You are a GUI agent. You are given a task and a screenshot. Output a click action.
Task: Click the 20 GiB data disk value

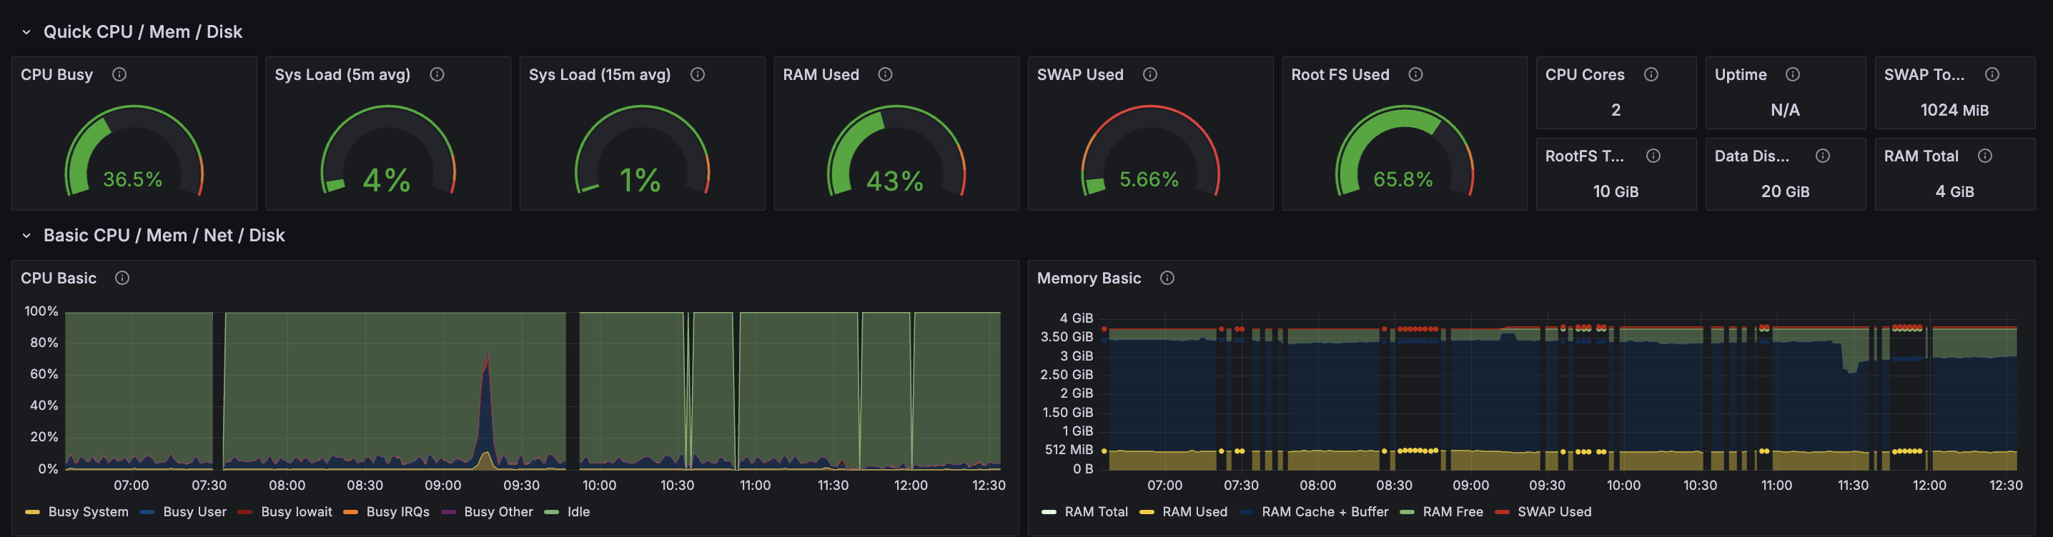click(1785, 191)
